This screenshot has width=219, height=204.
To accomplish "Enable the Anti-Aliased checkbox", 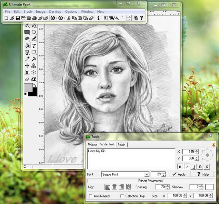I will [90, 196].
